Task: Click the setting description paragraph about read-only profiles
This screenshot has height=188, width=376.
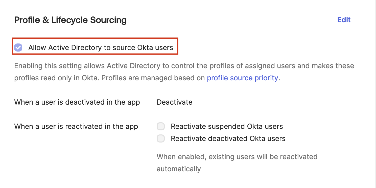Action: click(184, 72)
